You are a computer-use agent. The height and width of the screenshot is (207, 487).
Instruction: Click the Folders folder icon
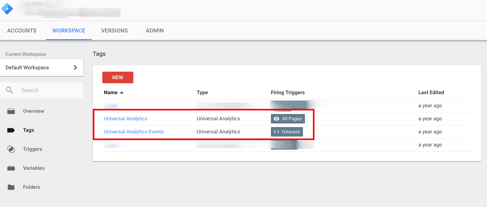11,187
